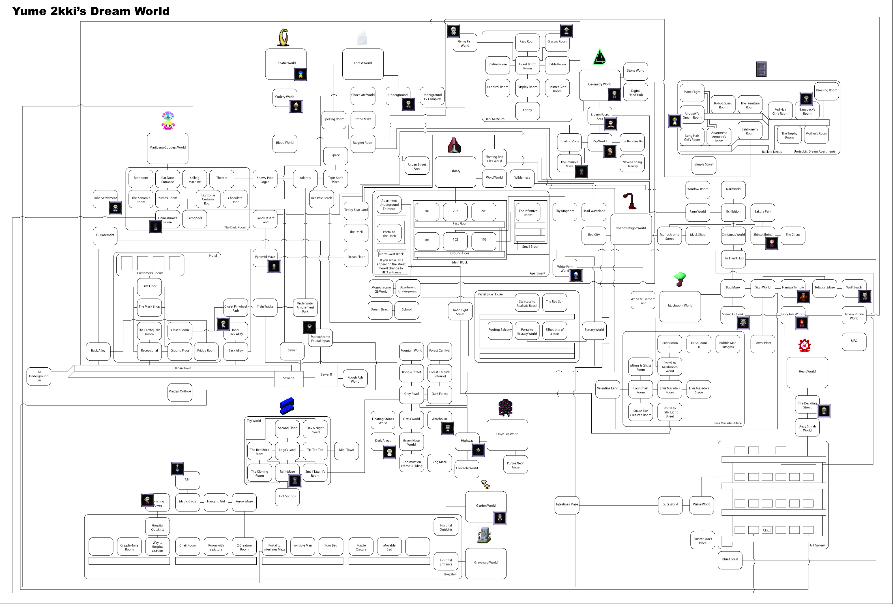The width and height of the screenshot is (893, 604).
Task: Click the sprite beside Inner Back Alley
Action: 223,324
